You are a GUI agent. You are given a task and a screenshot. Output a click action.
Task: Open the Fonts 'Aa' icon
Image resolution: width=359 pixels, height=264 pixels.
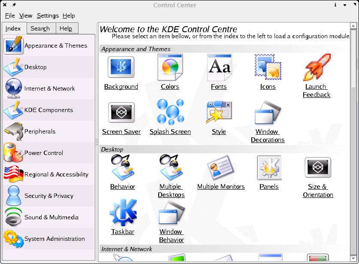(219, 67)
